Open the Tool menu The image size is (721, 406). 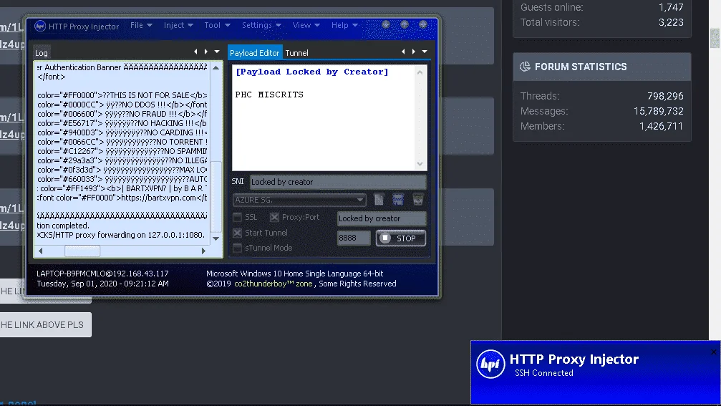pyautogui.click(x=217, y=25)
